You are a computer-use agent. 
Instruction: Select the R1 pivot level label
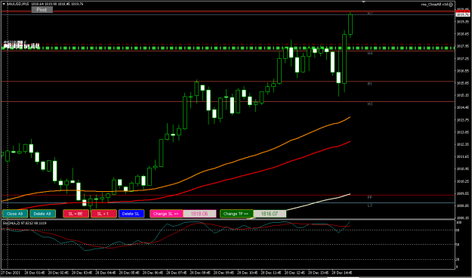[x=370, y=84]
